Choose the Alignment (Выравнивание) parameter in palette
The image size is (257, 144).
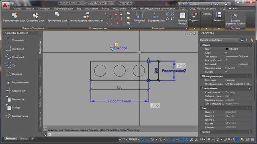[x=17, y=82]
